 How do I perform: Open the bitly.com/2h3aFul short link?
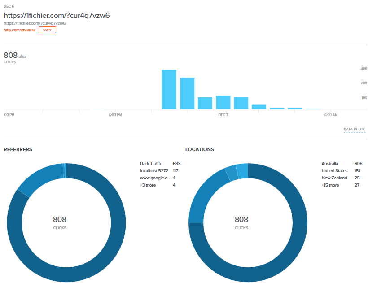tap(20, 30)
